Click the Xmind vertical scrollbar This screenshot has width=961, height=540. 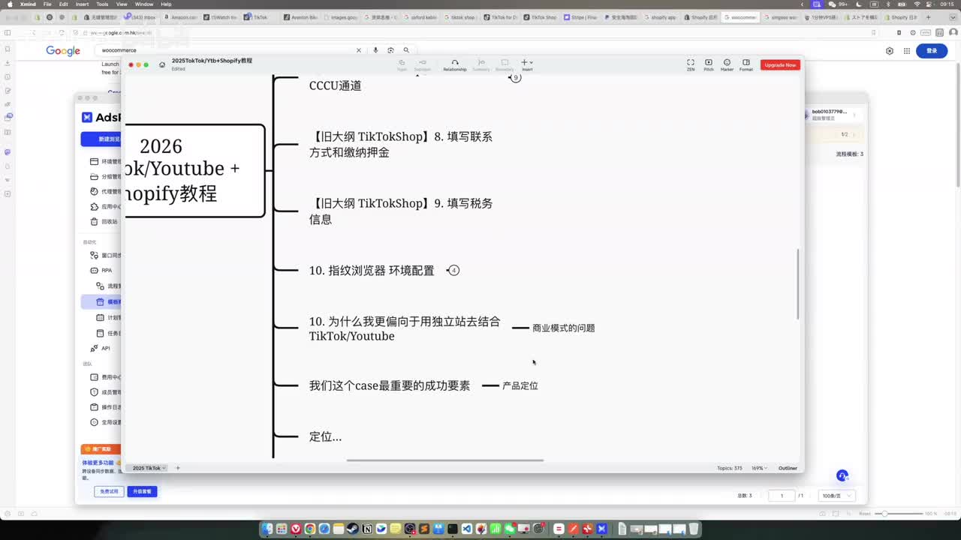click(x=797, y=285)
